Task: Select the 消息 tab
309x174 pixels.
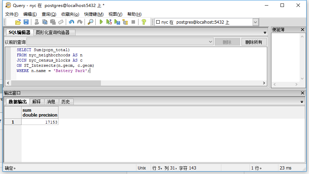Action: point(51,102)
